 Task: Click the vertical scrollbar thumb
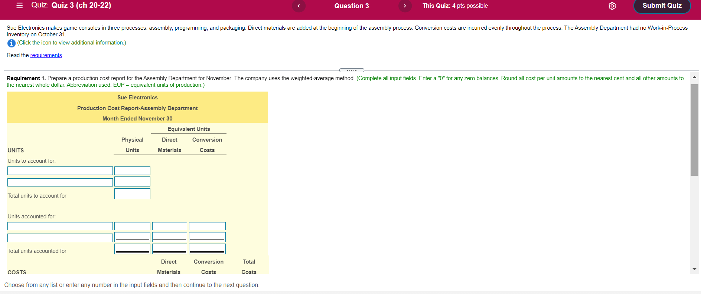pos(694,130)
